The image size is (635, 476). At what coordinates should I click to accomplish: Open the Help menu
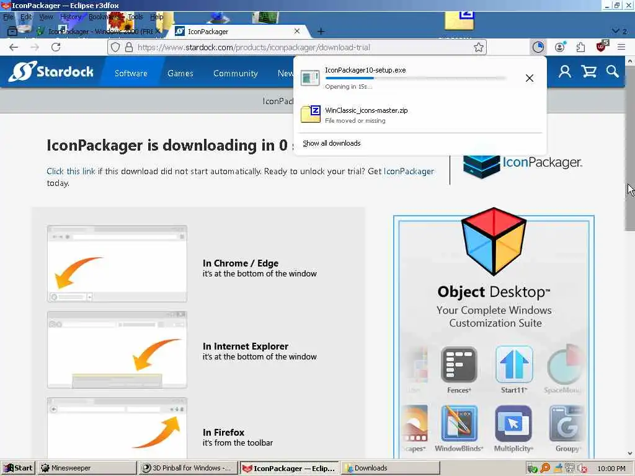click(156, 17)
